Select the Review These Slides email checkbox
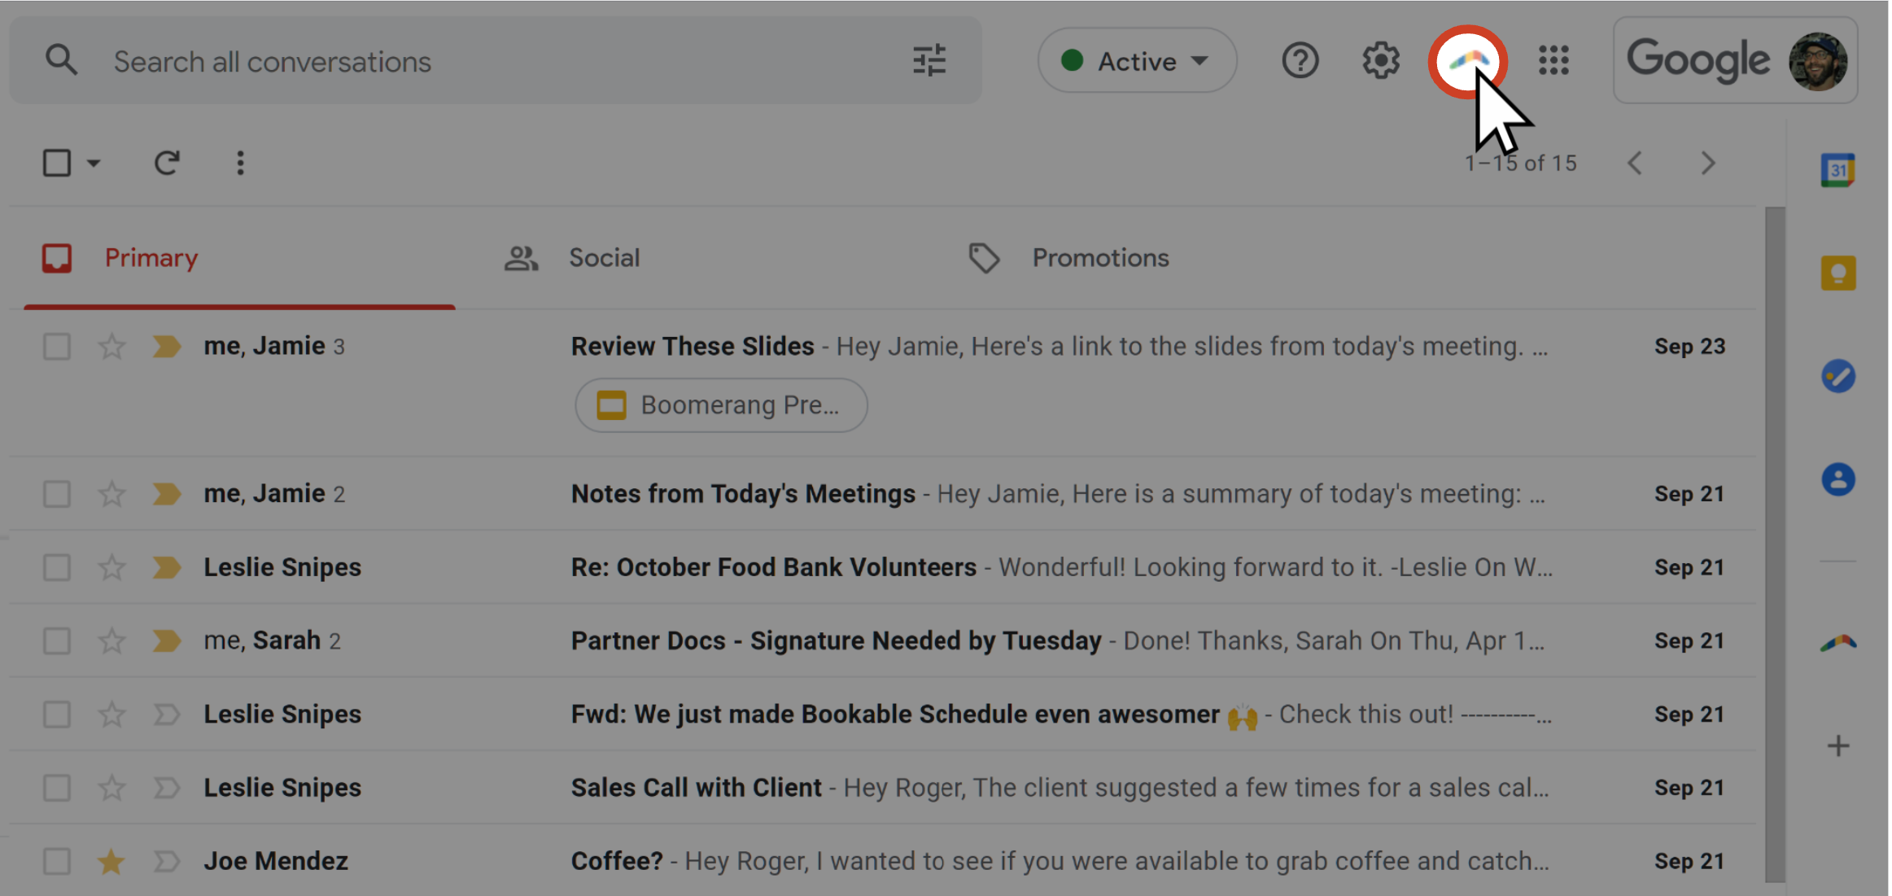The image size is (1892, 896). point(57,347)
